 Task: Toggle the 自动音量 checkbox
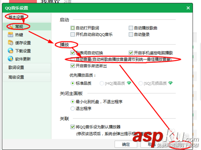pyautogui.click(x=72, y=59)
